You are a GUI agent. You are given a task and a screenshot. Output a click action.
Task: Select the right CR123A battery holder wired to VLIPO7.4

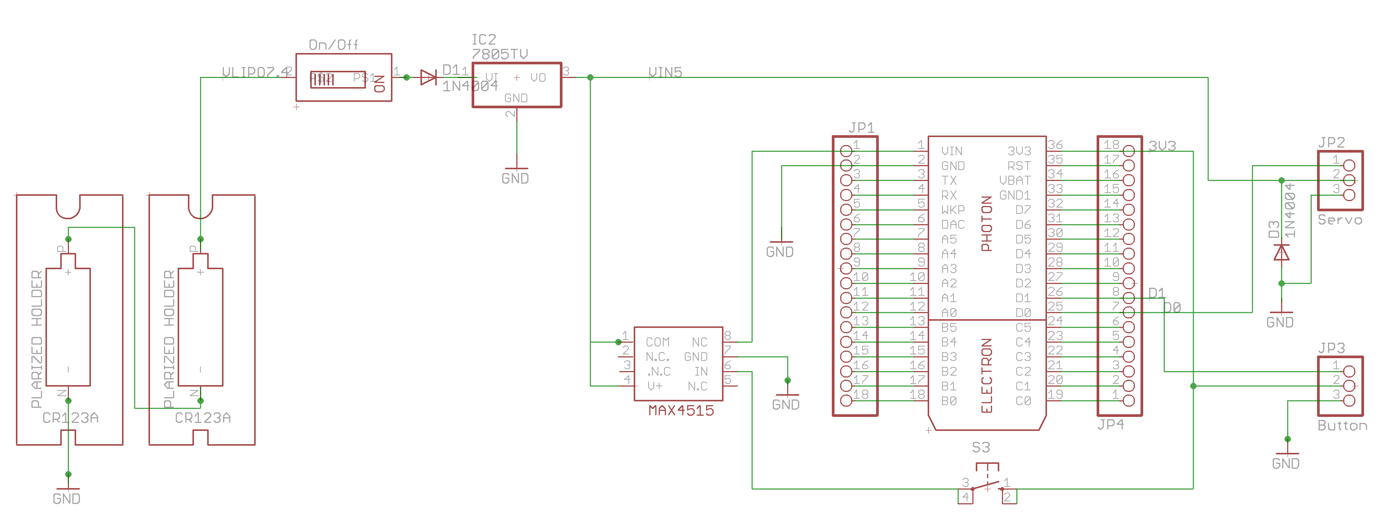point(202,320)
